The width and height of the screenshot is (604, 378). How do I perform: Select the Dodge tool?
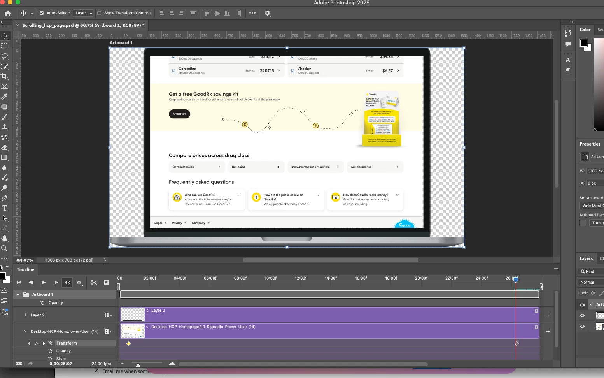(5, 188)
